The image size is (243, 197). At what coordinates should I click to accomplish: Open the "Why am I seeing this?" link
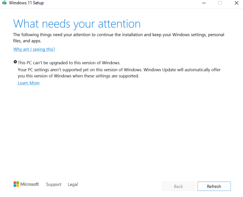(x=34, y=49)
